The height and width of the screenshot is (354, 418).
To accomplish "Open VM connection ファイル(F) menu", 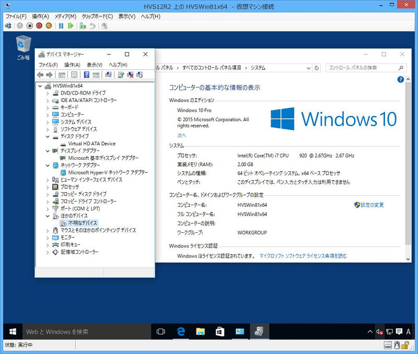I will click(16, 16).
